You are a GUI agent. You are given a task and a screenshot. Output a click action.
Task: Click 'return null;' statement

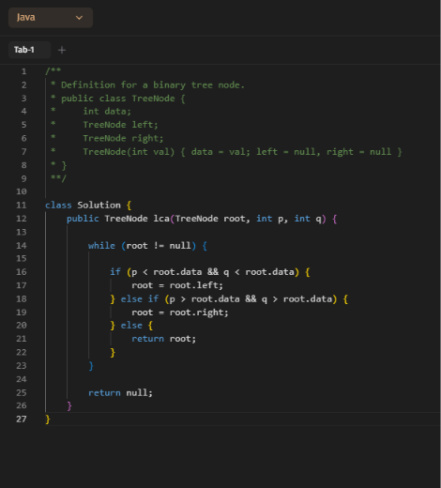pyautogui.click(x=120, y=393)
